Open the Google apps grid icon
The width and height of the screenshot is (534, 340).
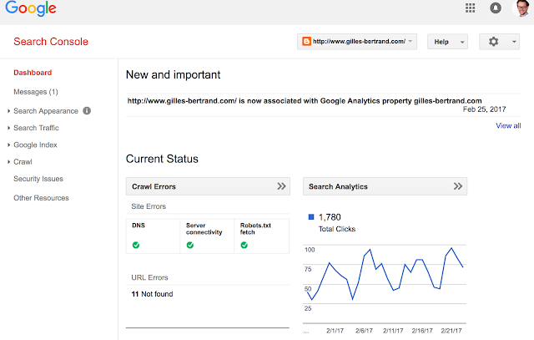(471, 8)
